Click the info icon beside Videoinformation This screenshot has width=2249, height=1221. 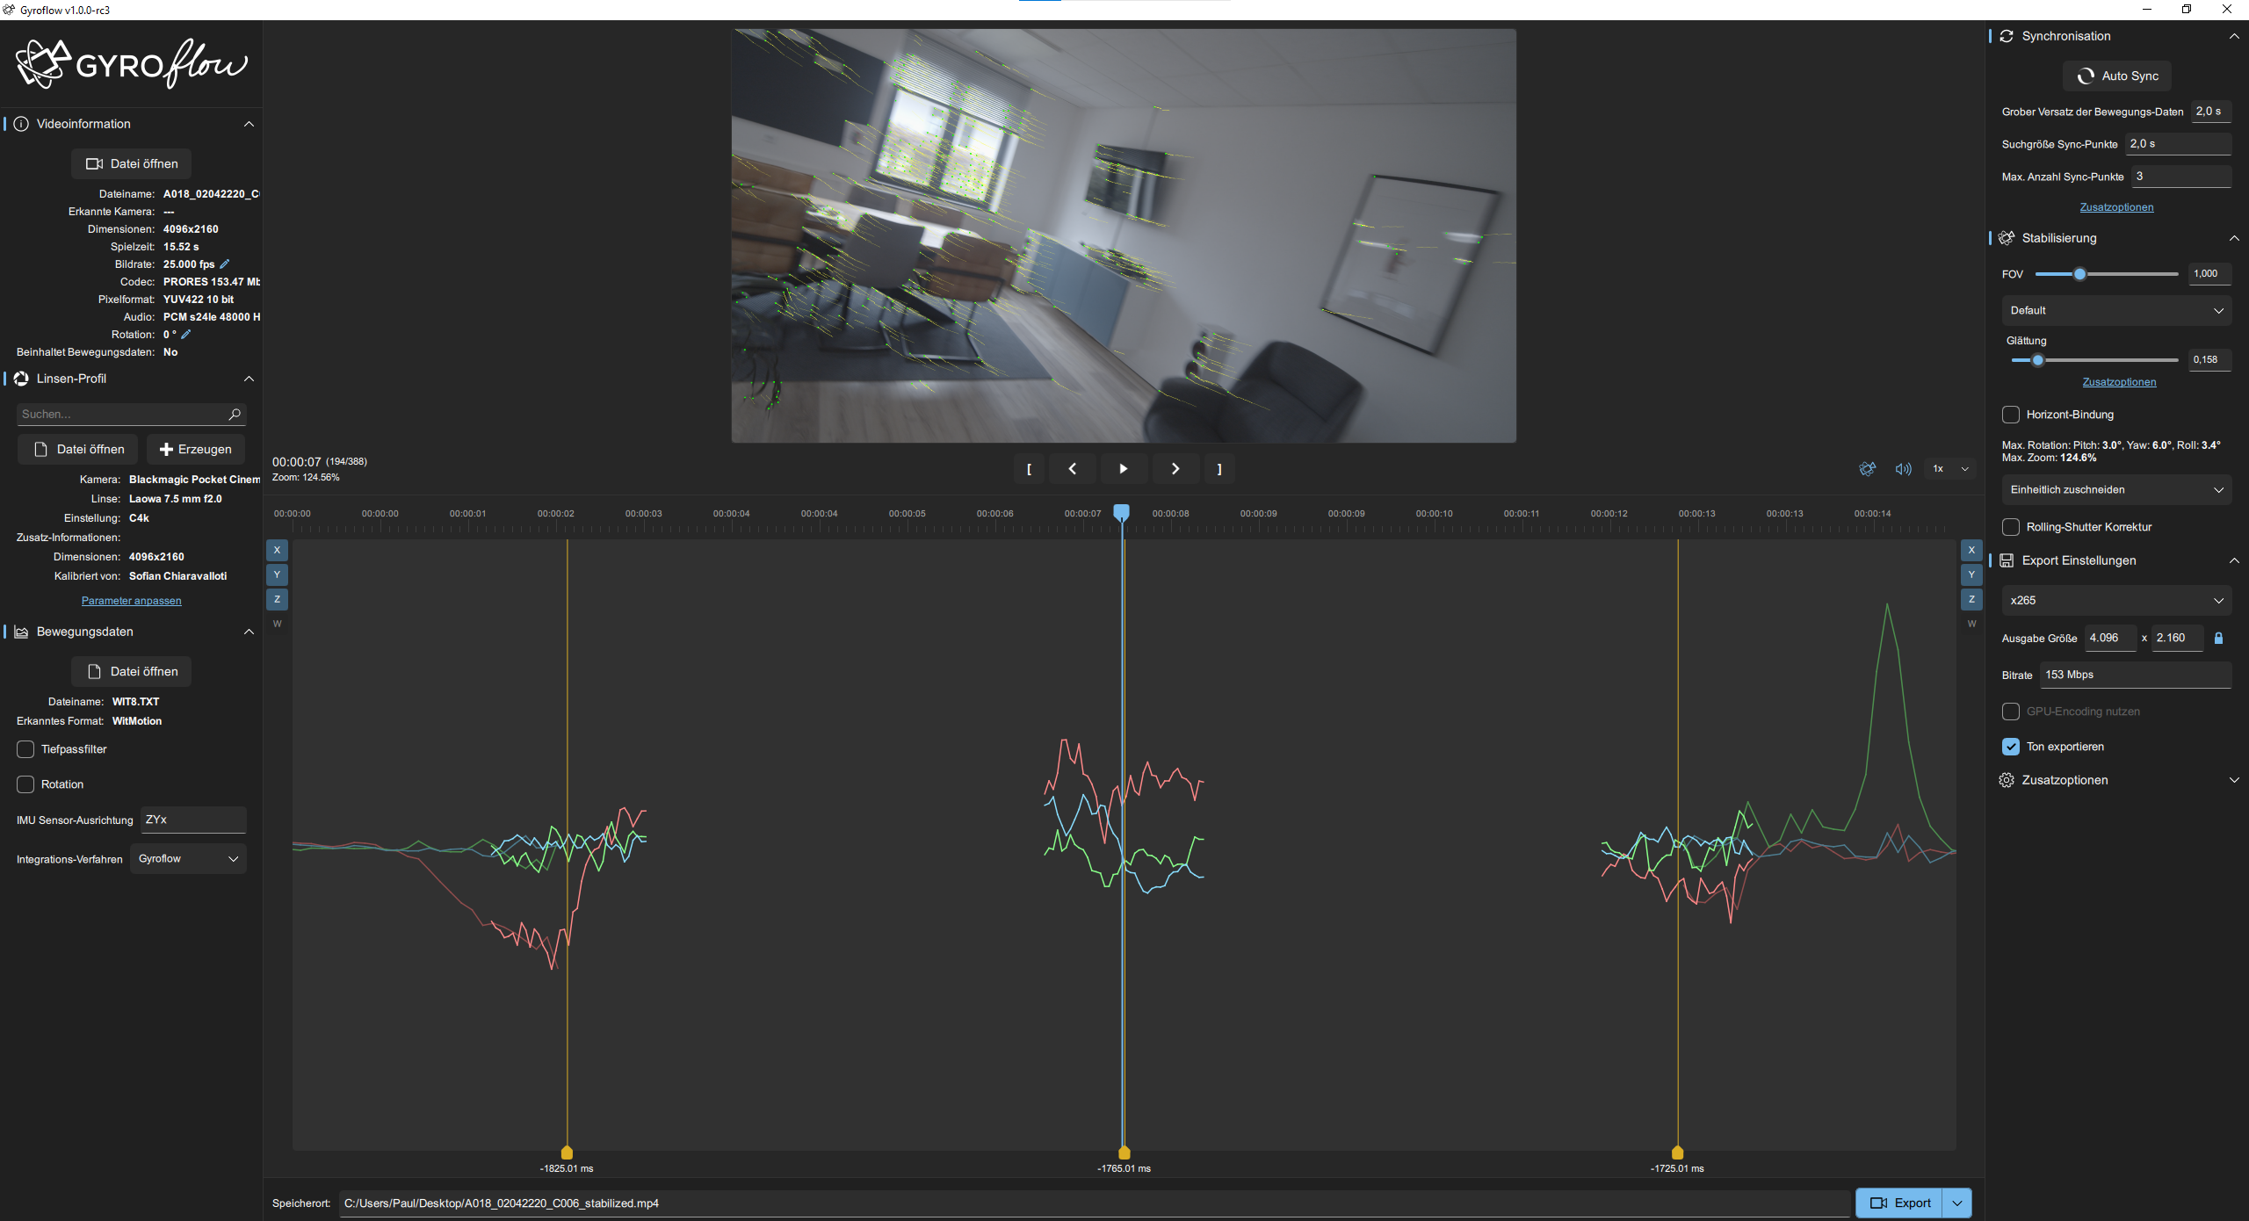(x=20, y=123)
